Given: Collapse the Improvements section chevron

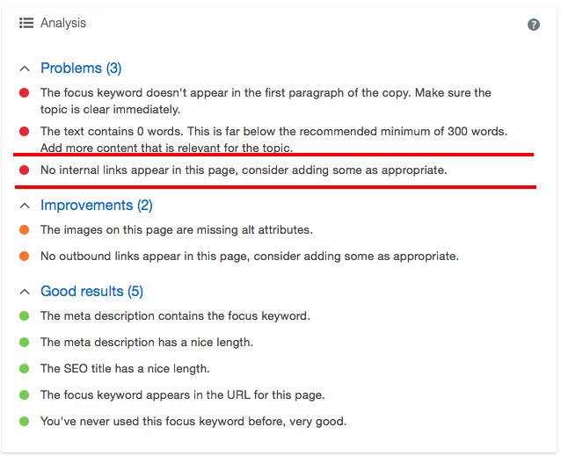Looking at the screenshot, I should pos(24,206).
